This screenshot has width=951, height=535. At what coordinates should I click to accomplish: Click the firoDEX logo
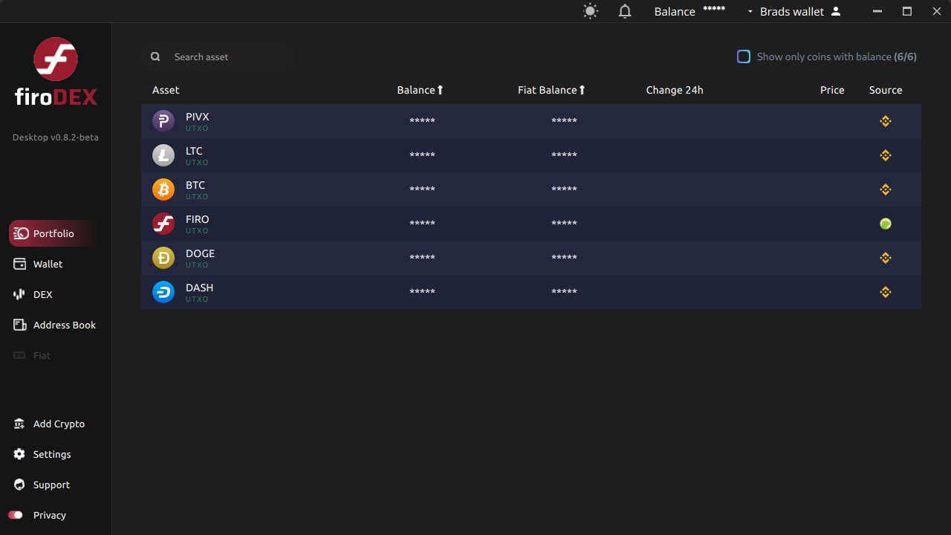coord(56,71)
